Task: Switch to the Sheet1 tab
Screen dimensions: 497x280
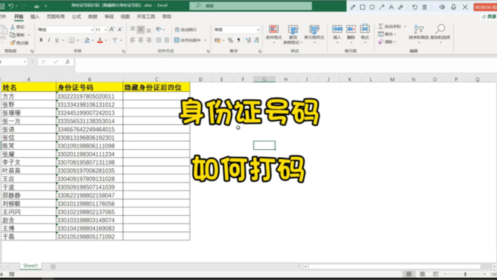Action: (x=31, y=266)
